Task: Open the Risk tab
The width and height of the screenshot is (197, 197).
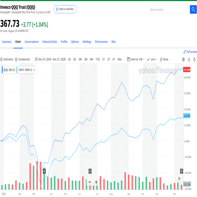Action: (x=114, y=42)
